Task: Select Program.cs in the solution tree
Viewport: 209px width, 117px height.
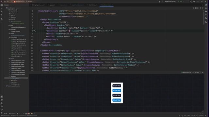Action: pos(14,82)
